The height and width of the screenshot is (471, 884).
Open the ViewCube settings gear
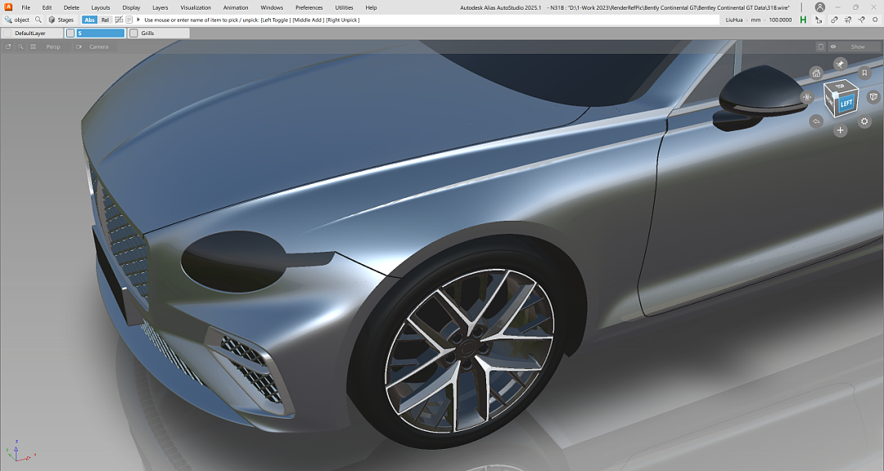tap(864, 121)
